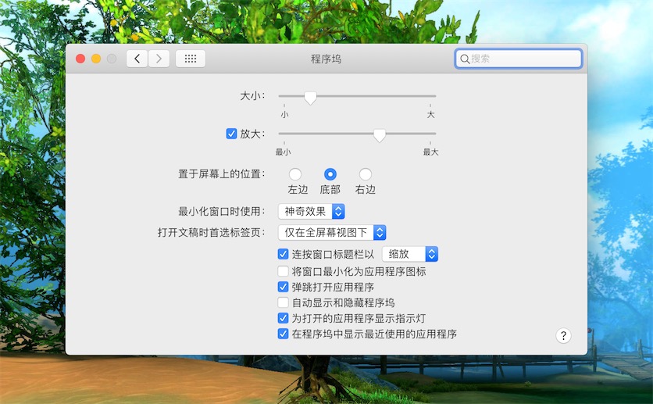Toggle 弹跳打开应用程序 checkbox
This screenshot has width=653, height=404.
click(284, 287)
